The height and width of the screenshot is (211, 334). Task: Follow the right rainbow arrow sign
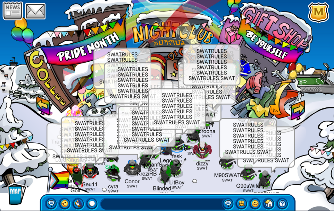tap(298, 110)
